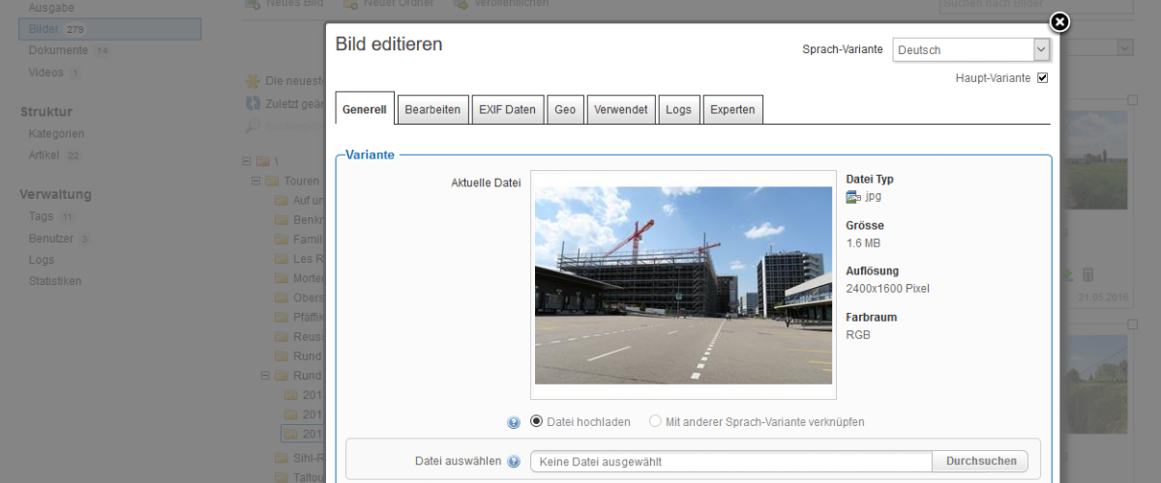Click the jpg file type icon

pos(852,197)
